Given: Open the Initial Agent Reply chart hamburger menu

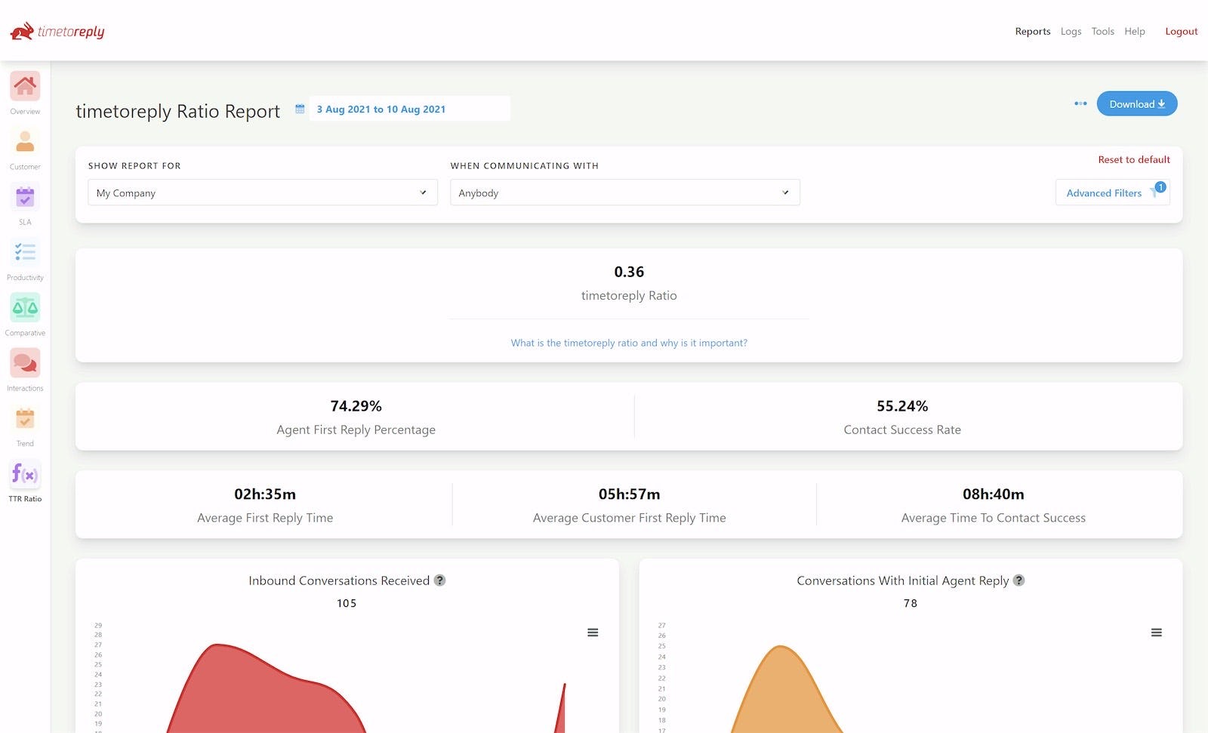Looking at the screenshot, I should click(x=1156, y=633).
